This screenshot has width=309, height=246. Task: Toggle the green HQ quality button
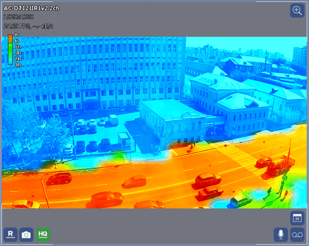(43, 234)
